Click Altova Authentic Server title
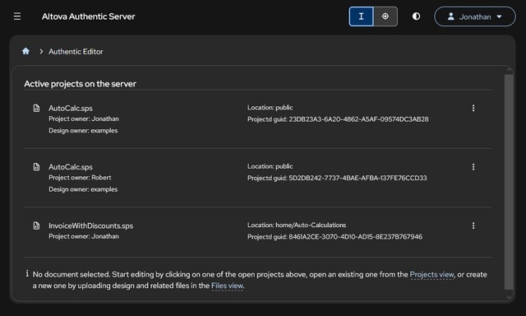 (89, 16)
